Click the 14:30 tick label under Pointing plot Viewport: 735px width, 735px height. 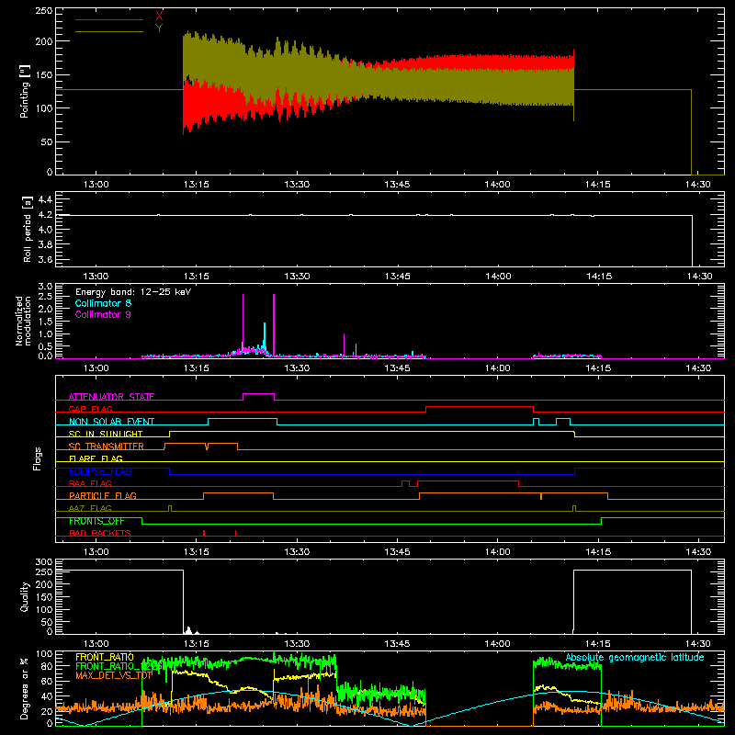pyautogui.click(x=698, y=185)
